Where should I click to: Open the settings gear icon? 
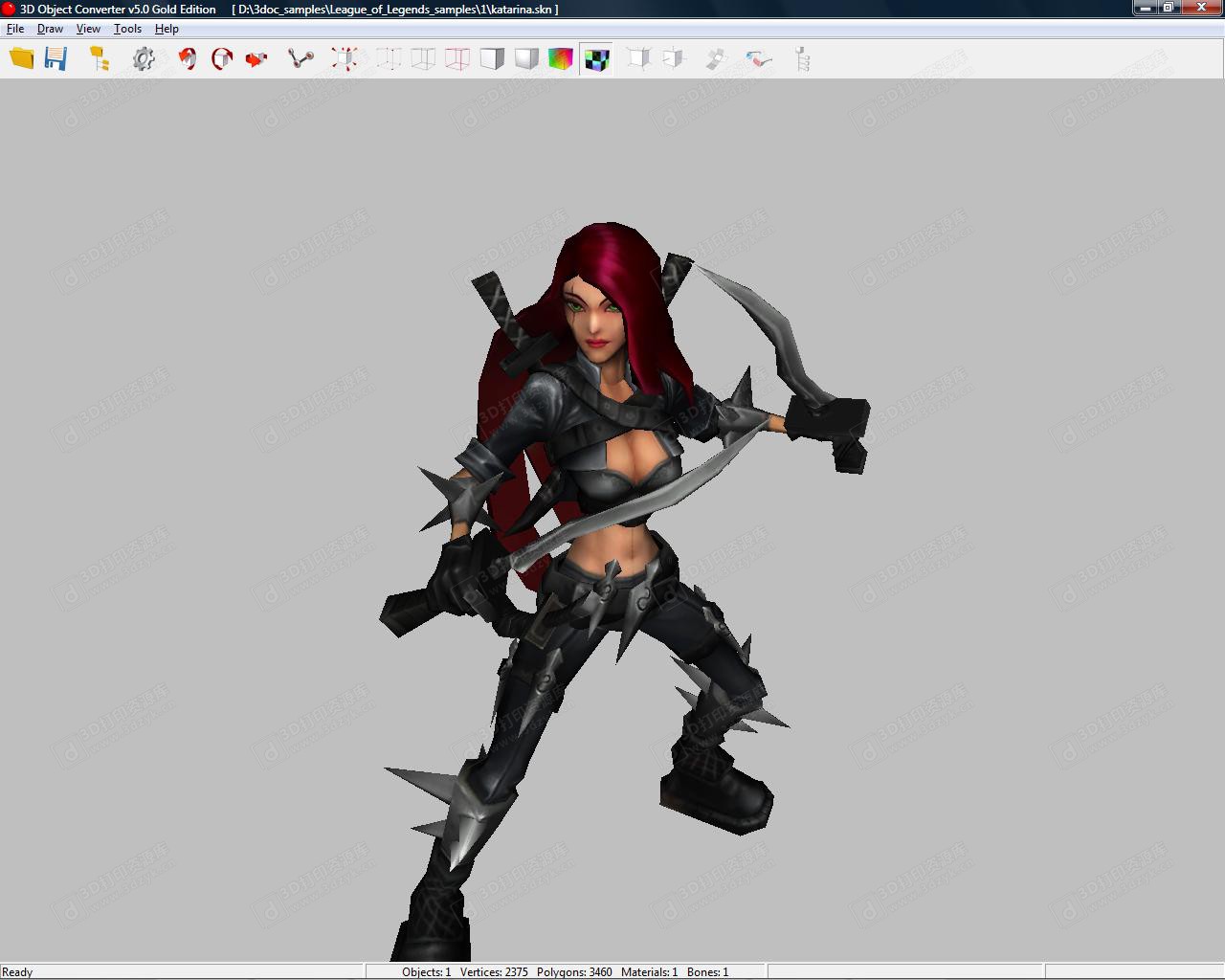click(144, 58)
